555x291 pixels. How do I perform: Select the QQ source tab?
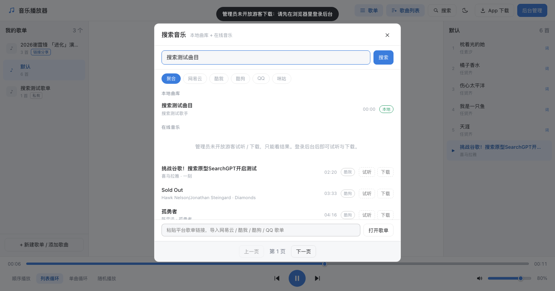click(261, 78)
